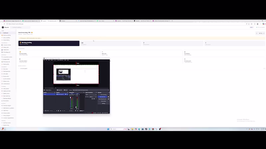Toggle pause recording button beside Stop Recording
Screen dimensions: 266x149
[x=108, y=97]
